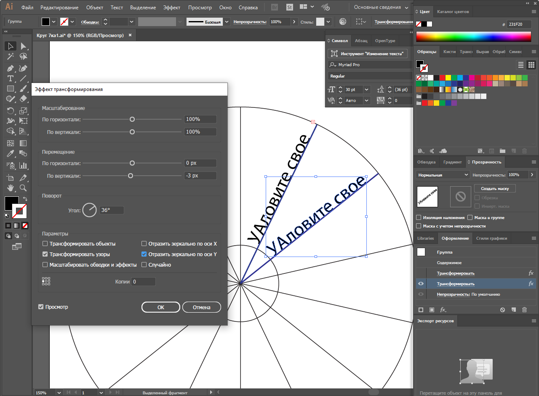Pick the Eyedropper tool

(x=11, y=154)
